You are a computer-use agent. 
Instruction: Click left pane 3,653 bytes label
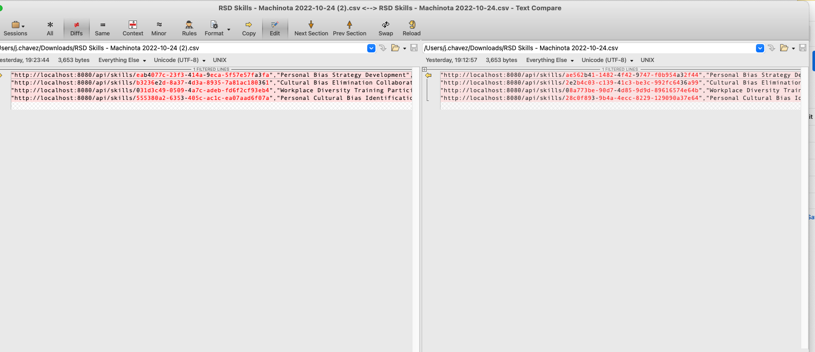(x=74, y=60)
